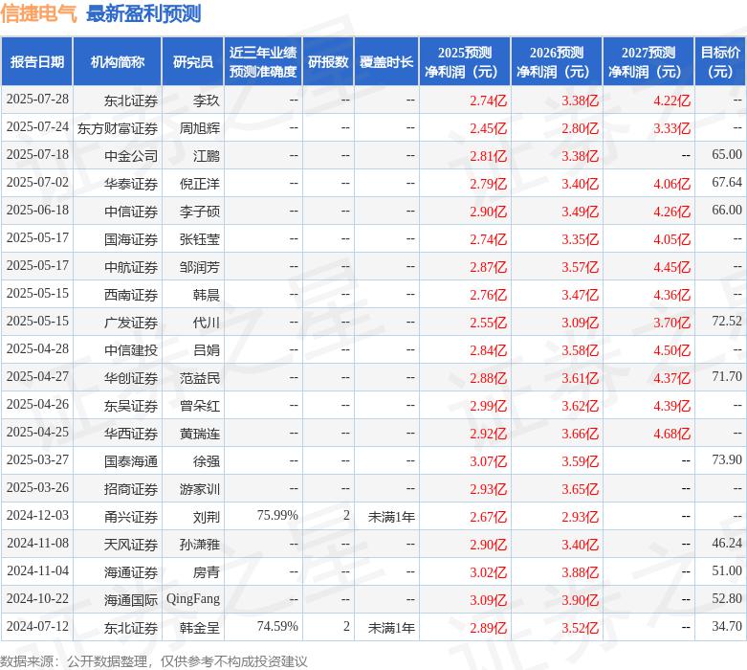
Task: Click researcher name 周旭辉
Action: 200,128
